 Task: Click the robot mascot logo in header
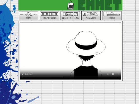click(x=71, y=5)
